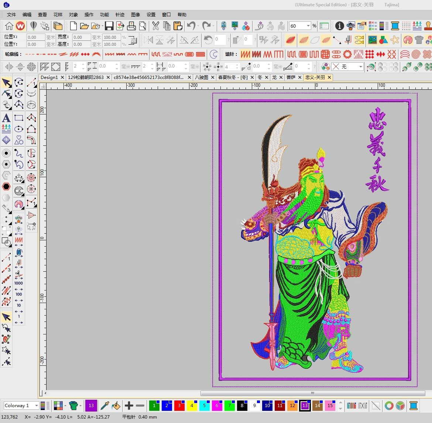Print the design using the printer icon
Viewport: 432px width, 423px height.
click(131, 26)
